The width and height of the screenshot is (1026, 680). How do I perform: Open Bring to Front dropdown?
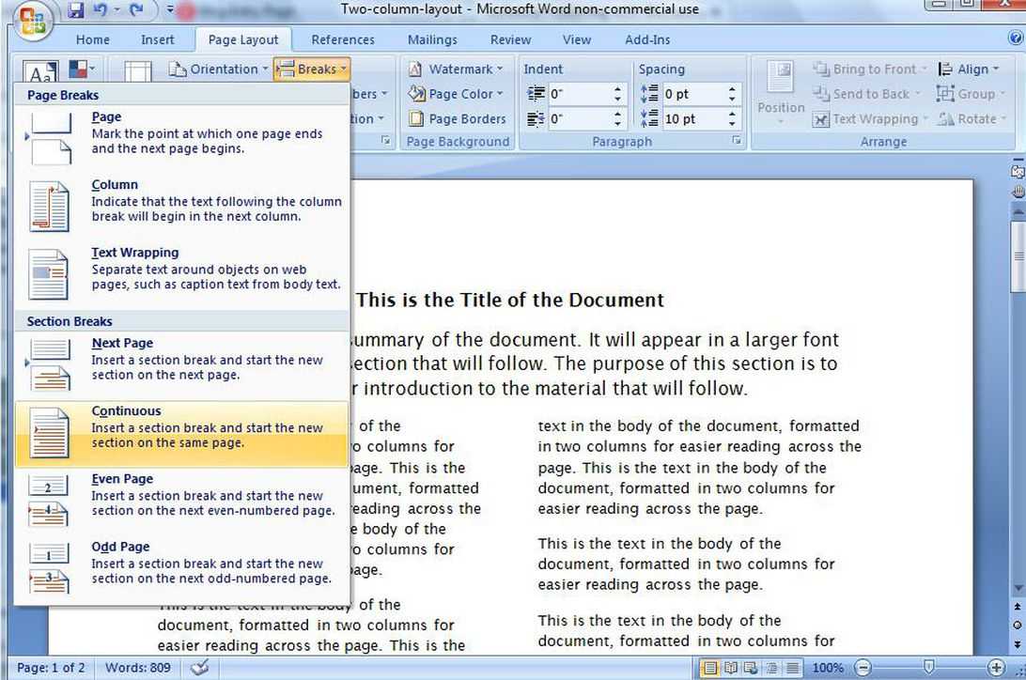[870, 69]
